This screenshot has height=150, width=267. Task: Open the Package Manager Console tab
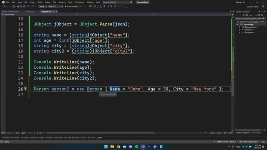click(75, 138)
